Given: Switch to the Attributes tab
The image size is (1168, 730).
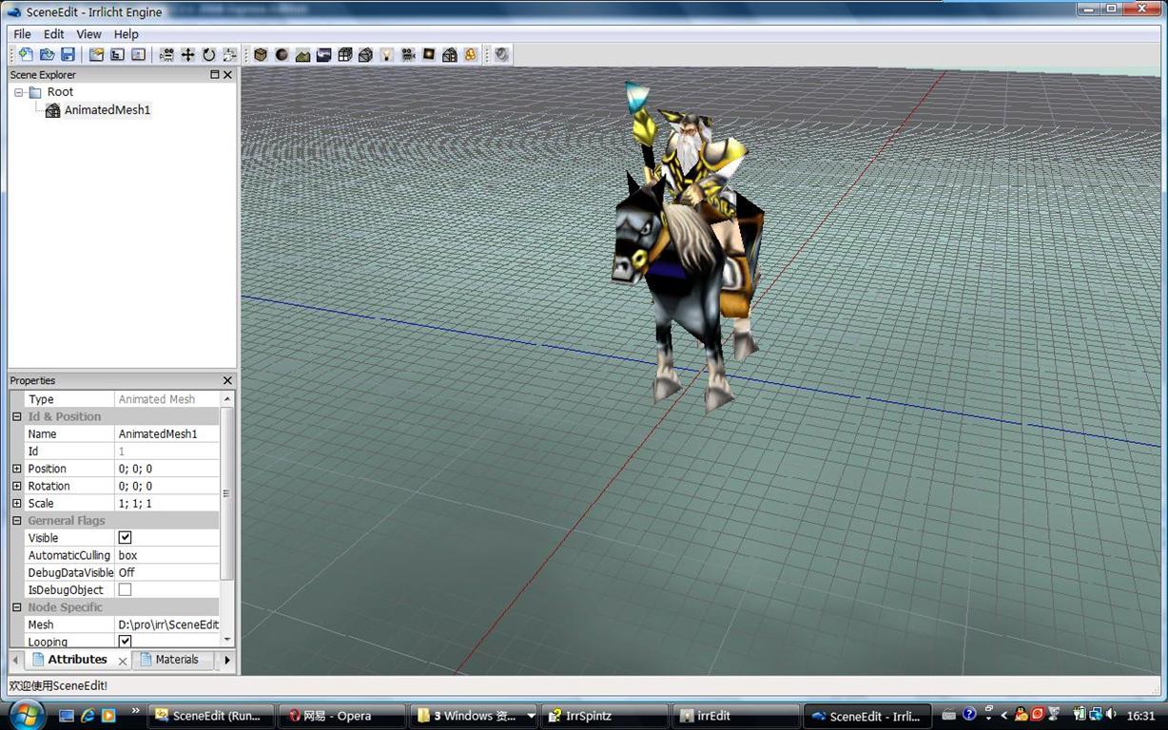Looking at the screenshot, I should point(77,660).
